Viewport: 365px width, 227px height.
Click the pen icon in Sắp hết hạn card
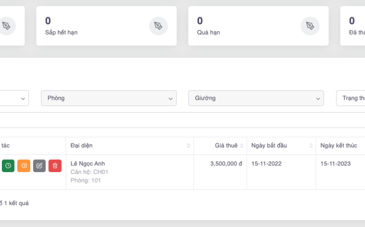(158, 26)
